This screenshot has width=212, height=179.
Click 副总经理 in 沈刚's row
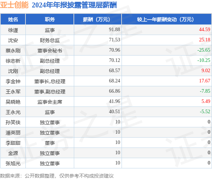coord(50,71)
